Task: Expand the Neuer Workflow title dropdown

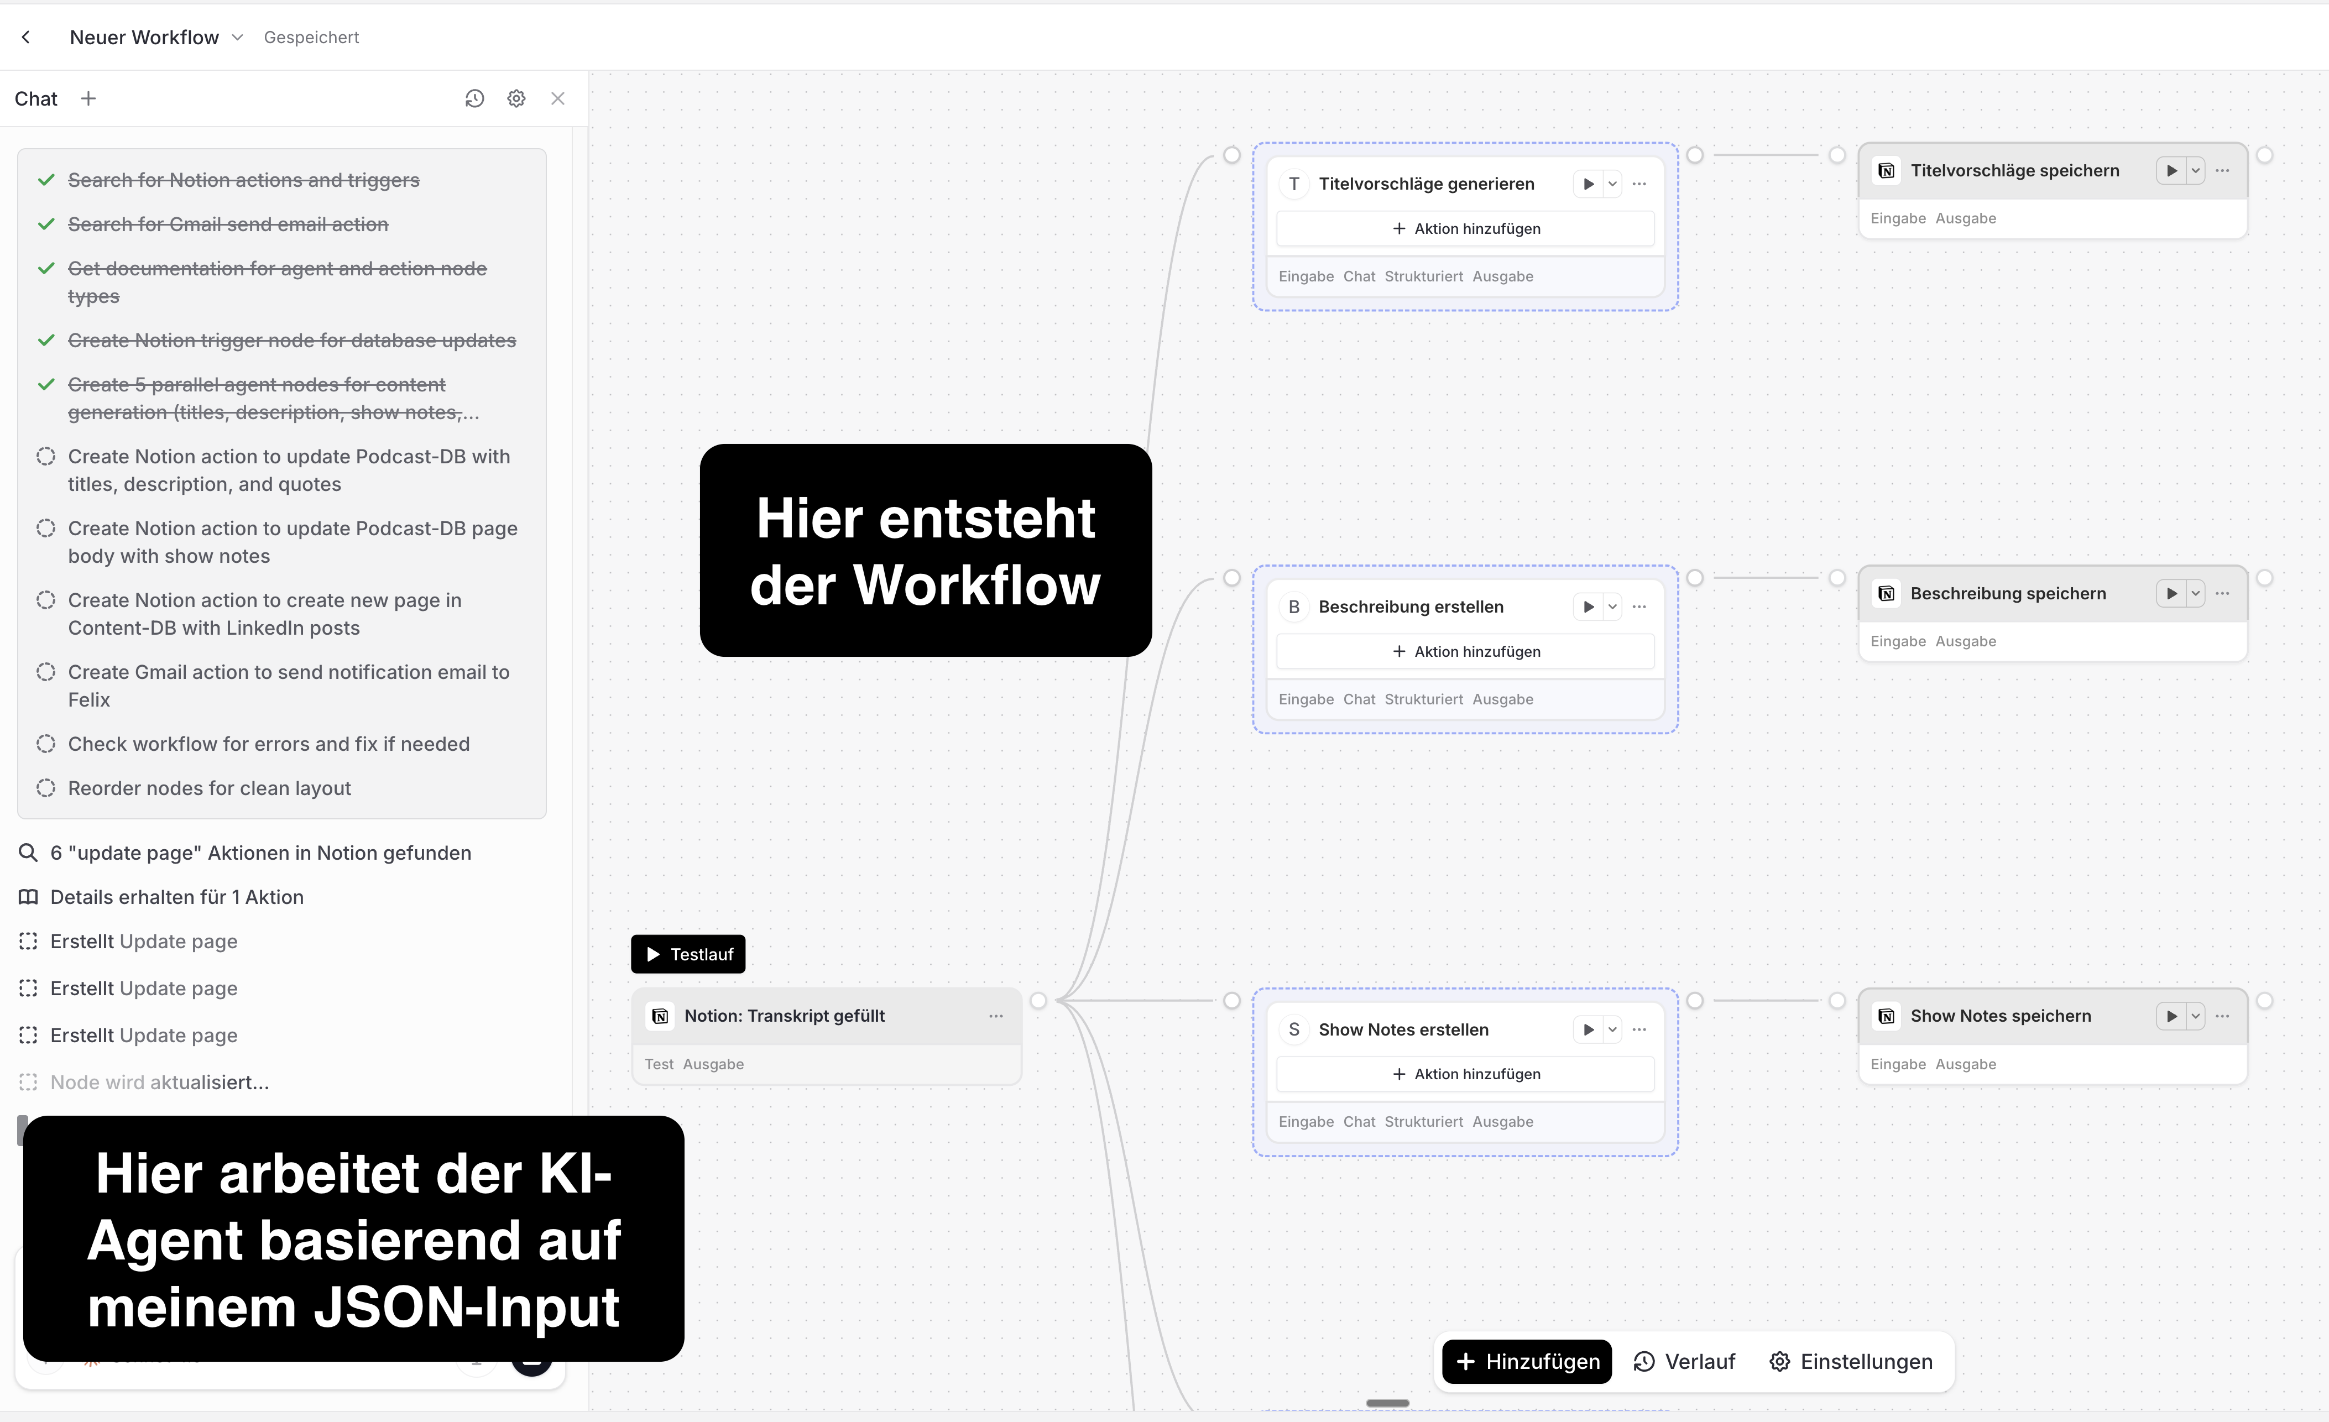Action: click(x=237, y=37)
